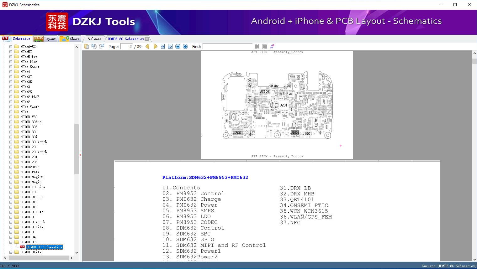This screenshot has height=269, width=477.
Task: Click tree horizontal scroll right arrow
Action: point(72,258)
